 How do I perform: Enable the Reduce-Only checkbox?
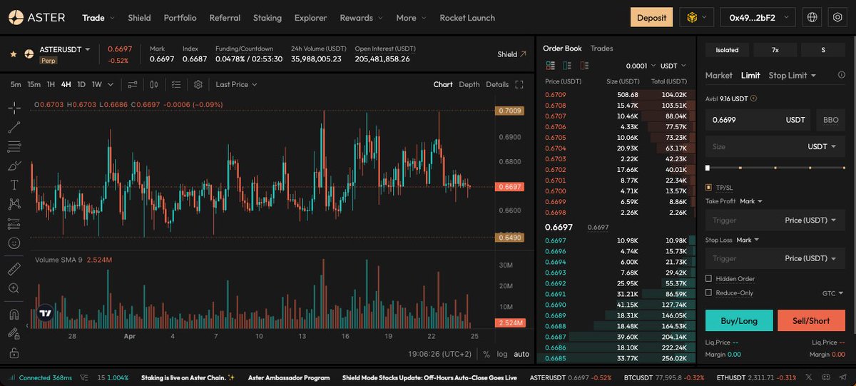coord(708,293)
